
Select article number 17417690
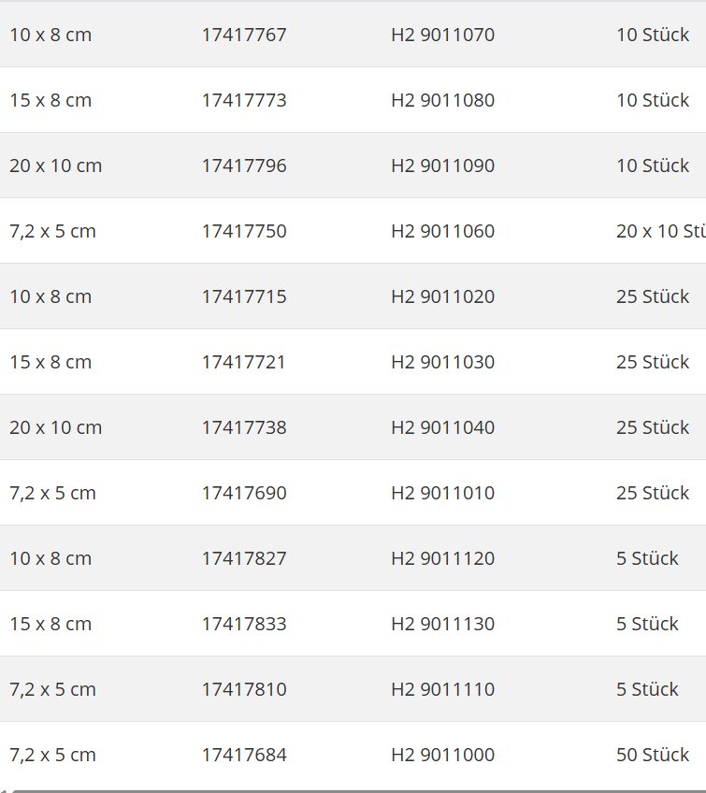pos(244,494)
